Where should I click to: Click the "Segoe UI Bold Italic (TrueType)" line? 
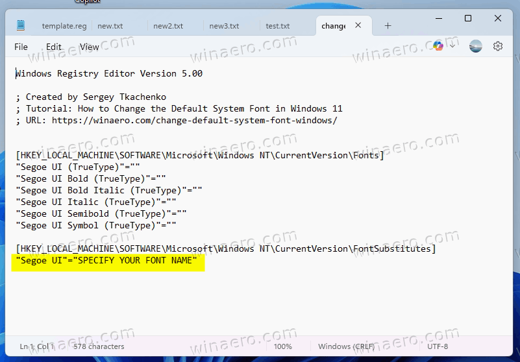[109, 190]
